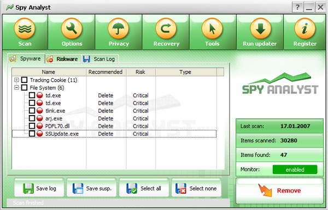Screen dimensions: 328x210
Task: Start a scan with the Scan icon
Action: click(x=25, y=29)
